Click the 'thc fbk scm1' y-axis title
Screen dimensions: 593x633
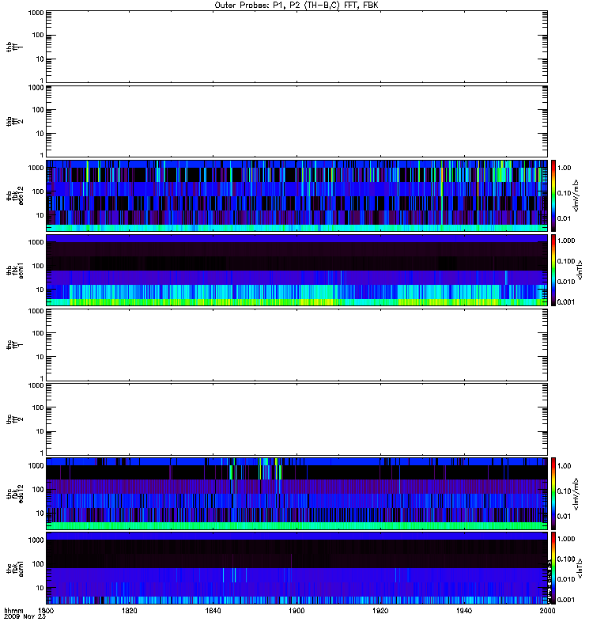(14, 568)
